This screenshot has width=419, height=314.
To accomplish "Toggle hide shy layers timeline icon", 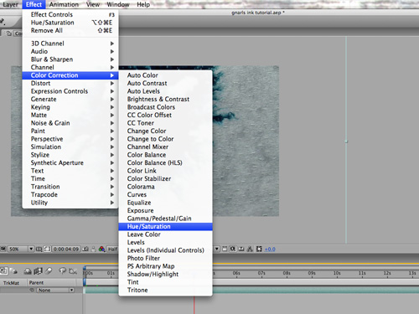I will 28,270.
